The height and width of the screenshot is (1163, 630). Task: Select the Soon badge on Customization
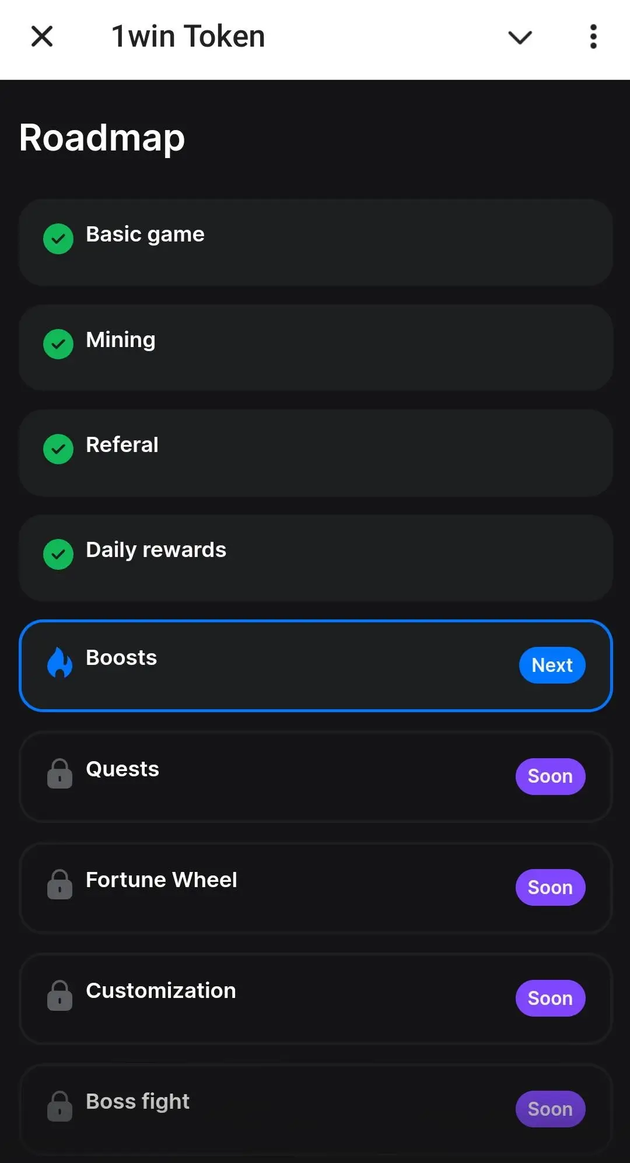tap(550, 998)
